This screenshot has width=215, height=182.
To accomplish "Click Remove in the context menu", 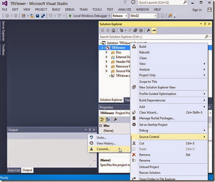I will tap(169, 155).
